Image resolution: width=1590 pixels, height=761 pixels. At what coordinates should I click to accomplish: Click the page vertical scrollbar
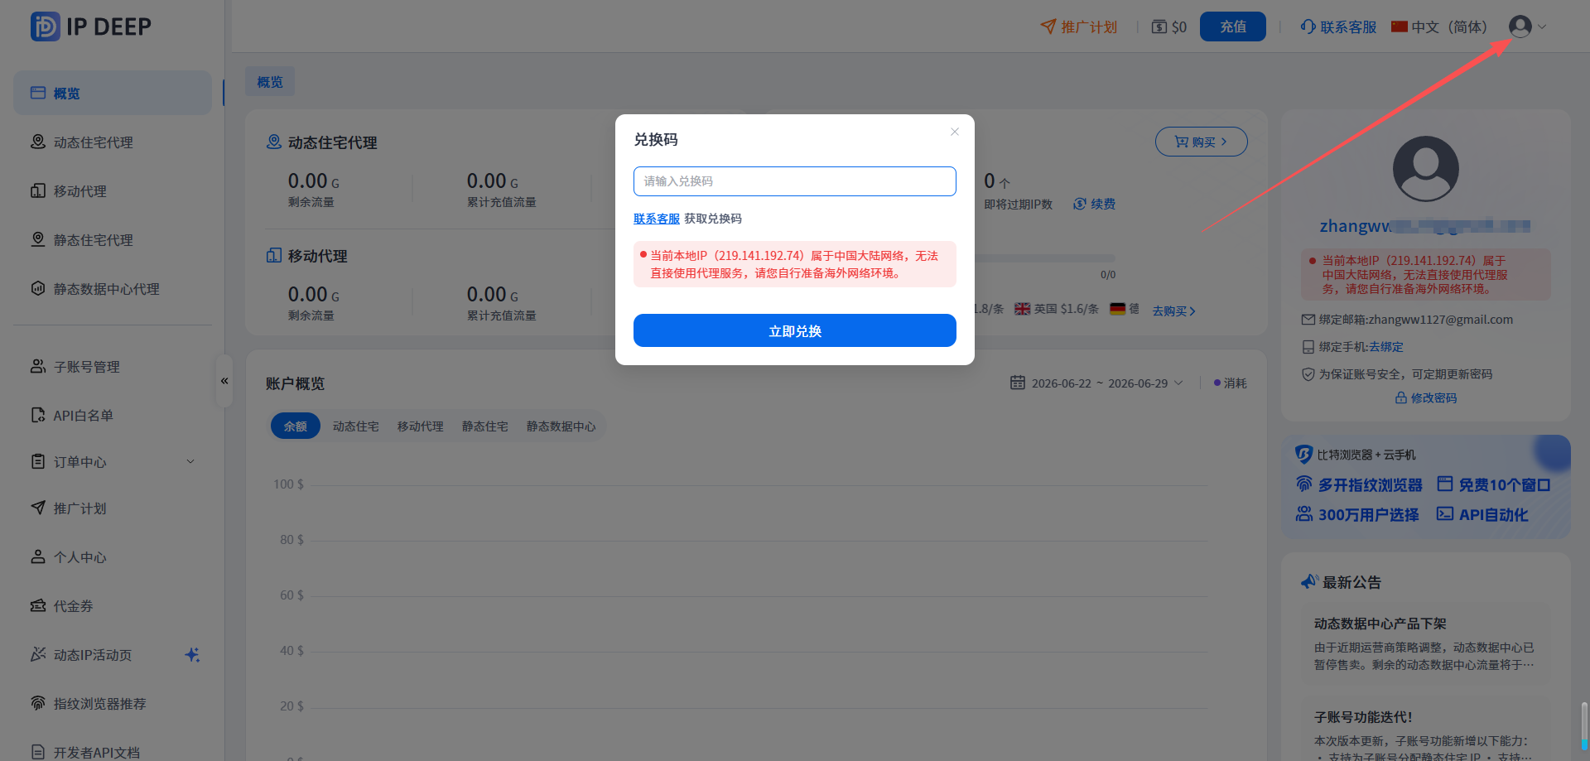(1584, 725)
